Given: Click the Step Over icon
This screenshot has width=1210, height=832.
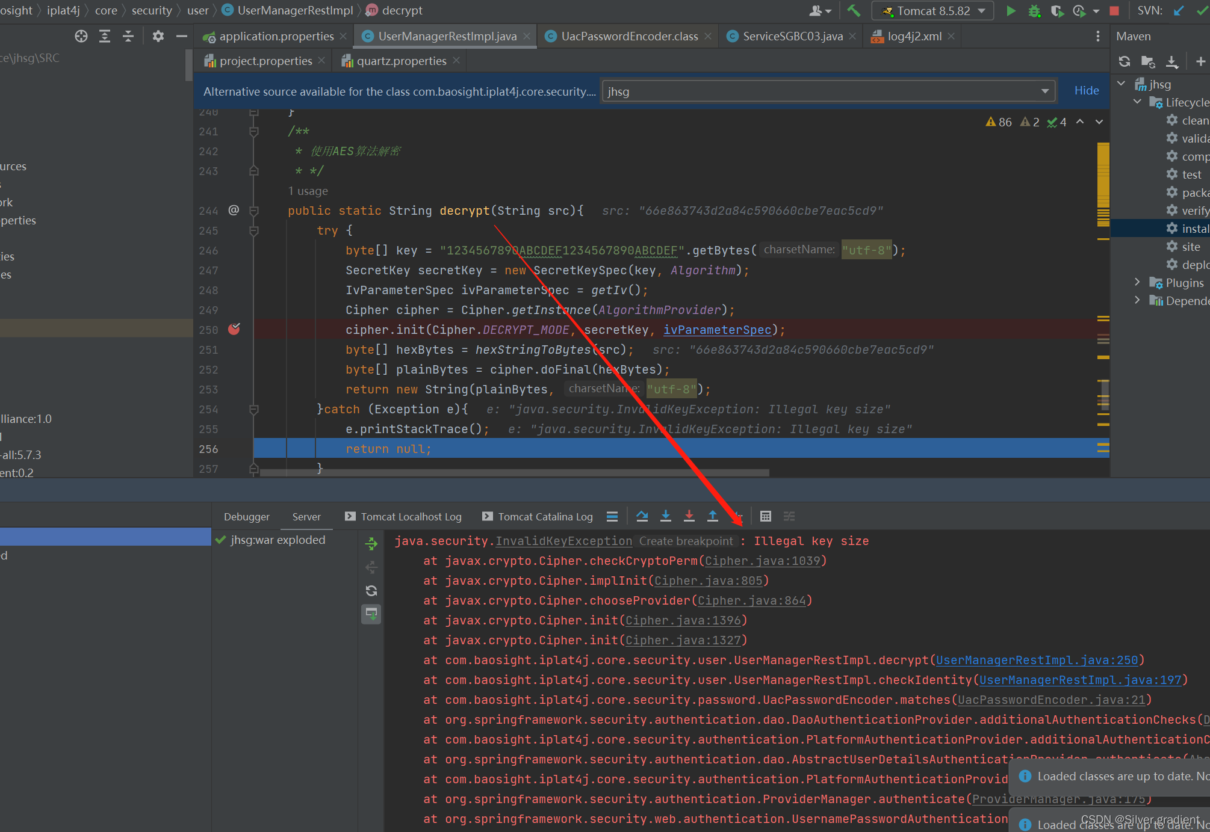Looking at the screenshot, I should pyautogui.click(x=642, y=516).
